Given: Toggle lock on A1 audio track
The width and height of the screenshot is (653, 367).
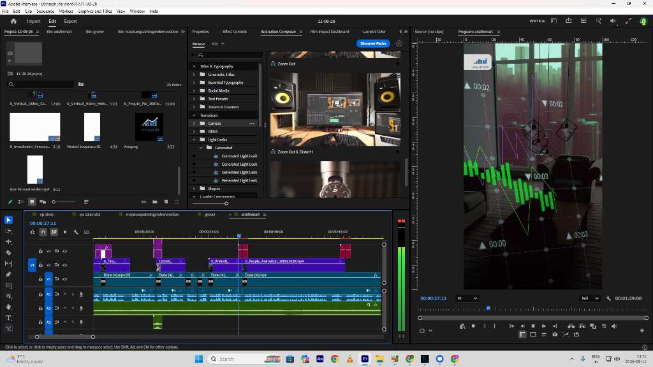Looking at the screenshot, I should [x=40, y=294].
